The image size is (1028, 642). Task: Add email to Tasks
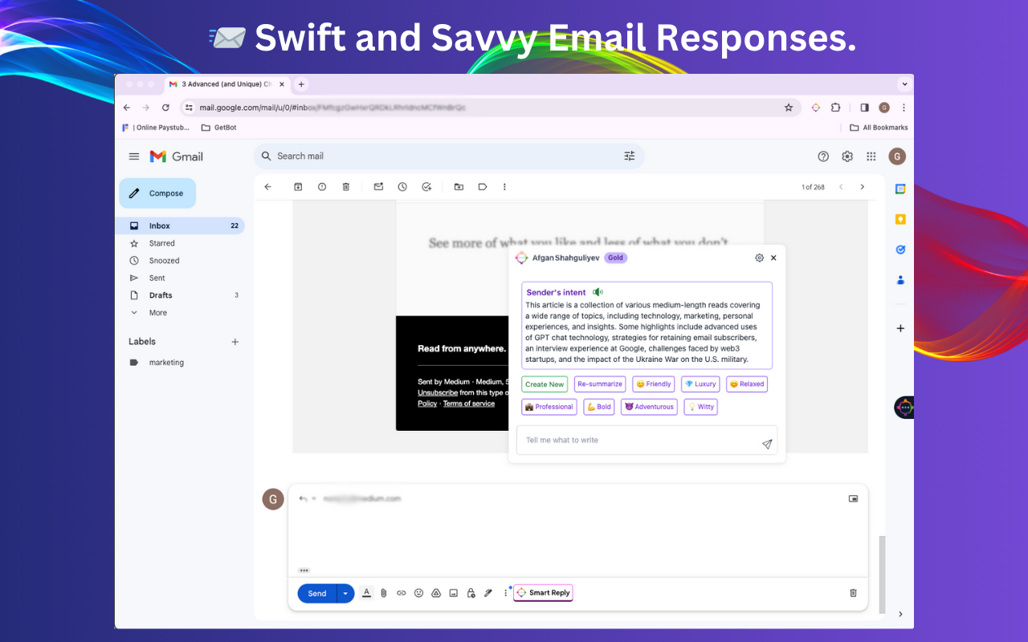tap(426, 187)
